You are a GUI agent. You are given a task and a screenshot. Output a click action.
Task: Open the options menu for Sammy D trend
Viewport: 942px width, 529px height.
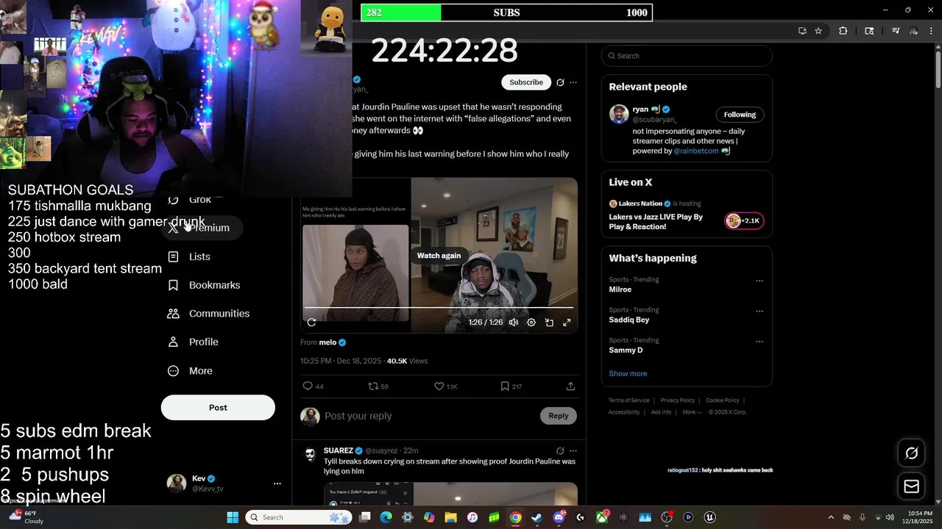coord(759,342)
